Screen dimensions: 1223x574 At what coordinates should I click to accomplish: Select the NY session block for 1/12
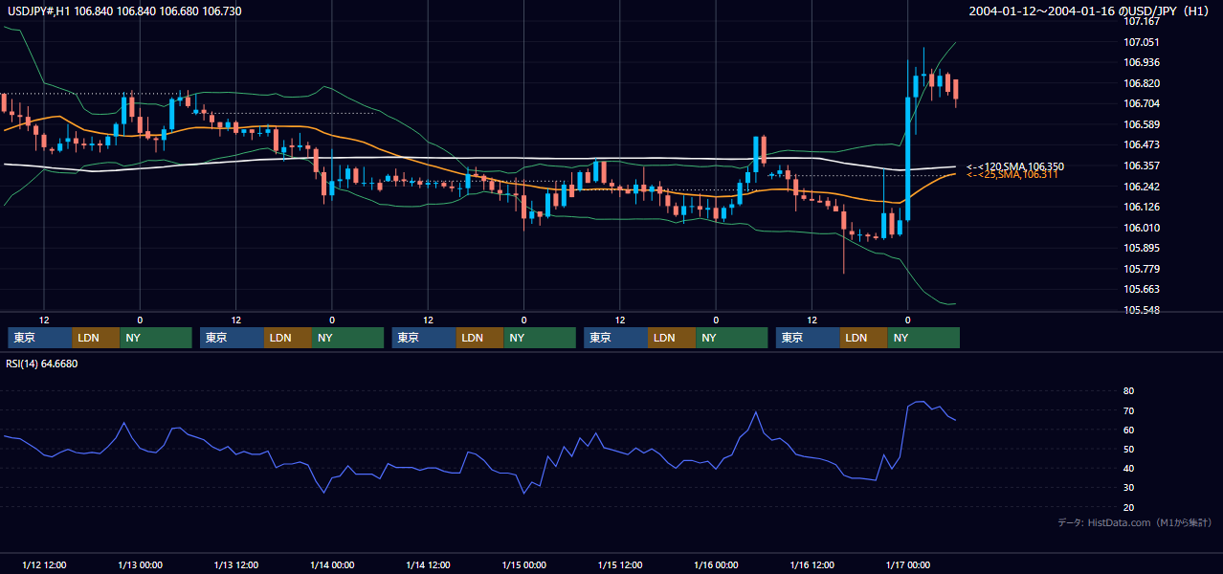(x=156, y=338)
